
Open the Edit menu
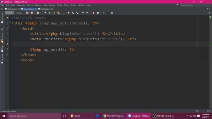pos(8,5)
